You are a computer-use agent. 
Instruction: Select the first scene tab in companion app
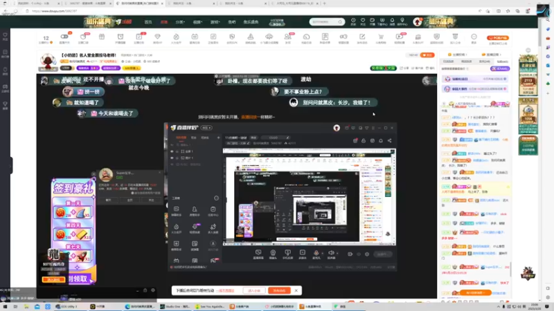(x=181, y=138)
